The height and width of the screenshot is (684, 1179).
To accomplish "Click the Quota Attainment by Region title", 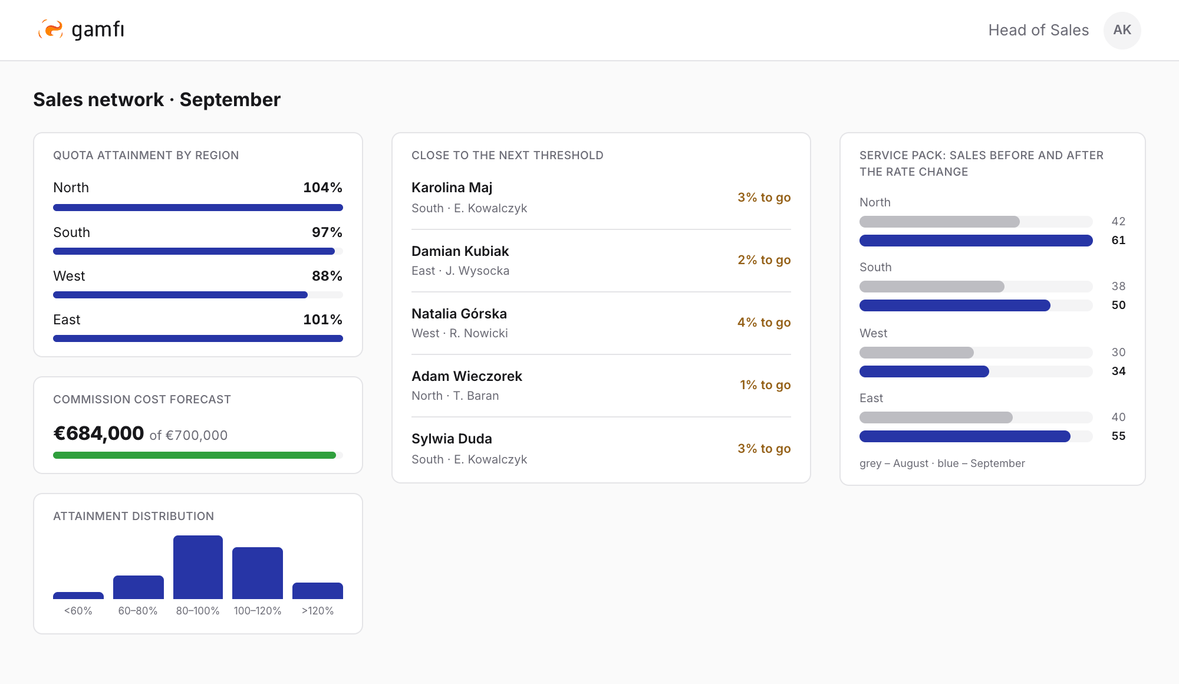I will [x=146, y=155].
